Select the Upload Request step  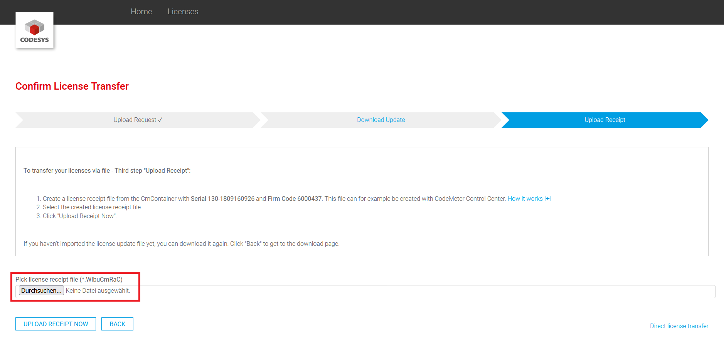(x=135, y=120)
